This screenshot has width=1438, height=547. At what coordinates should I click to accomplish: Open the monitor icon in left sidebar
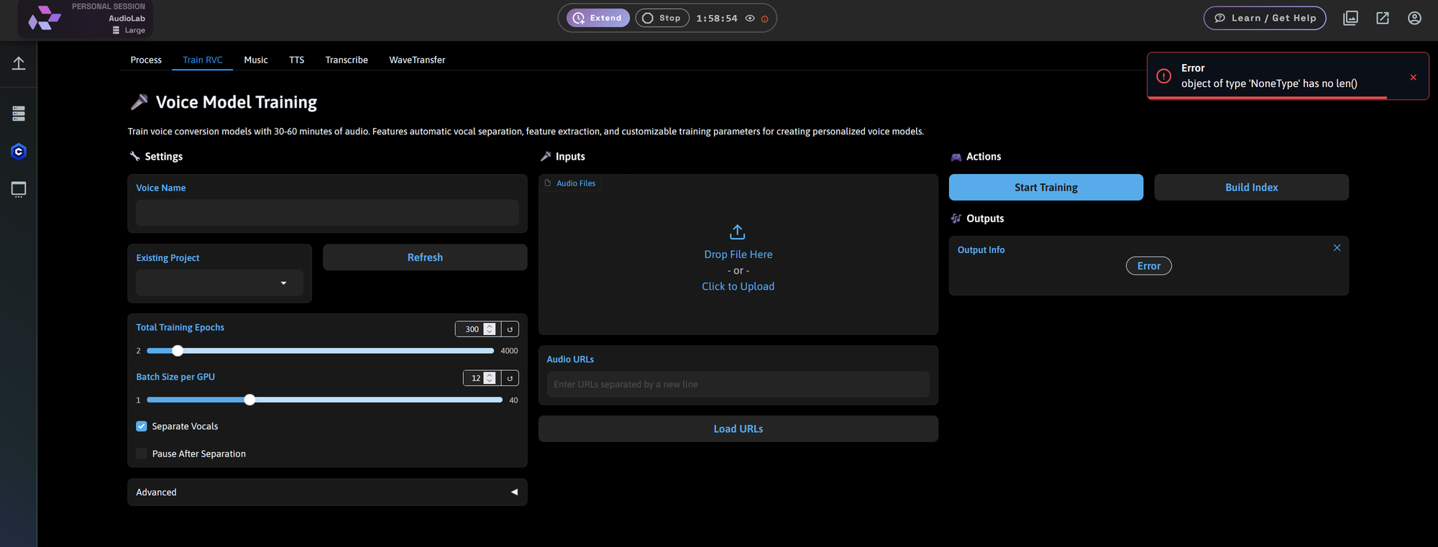point(19,190)
